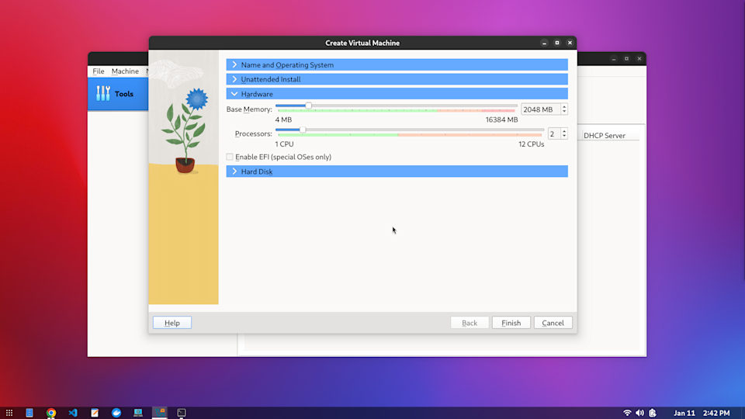Click the Cancel button

click(x=553, y=323)
